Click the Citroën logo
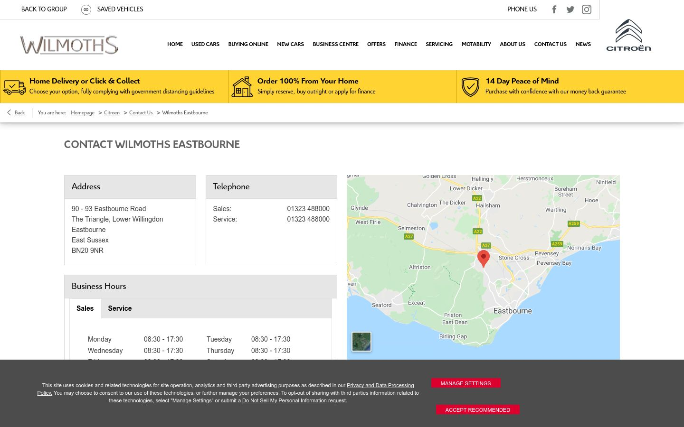684x427 pixels. pyautogui.click(x=628, y=35)
